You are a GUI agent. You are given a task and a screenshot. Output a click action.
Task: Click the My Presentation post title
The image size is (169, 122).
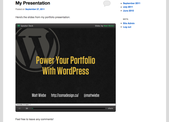[x=33, y=3]
